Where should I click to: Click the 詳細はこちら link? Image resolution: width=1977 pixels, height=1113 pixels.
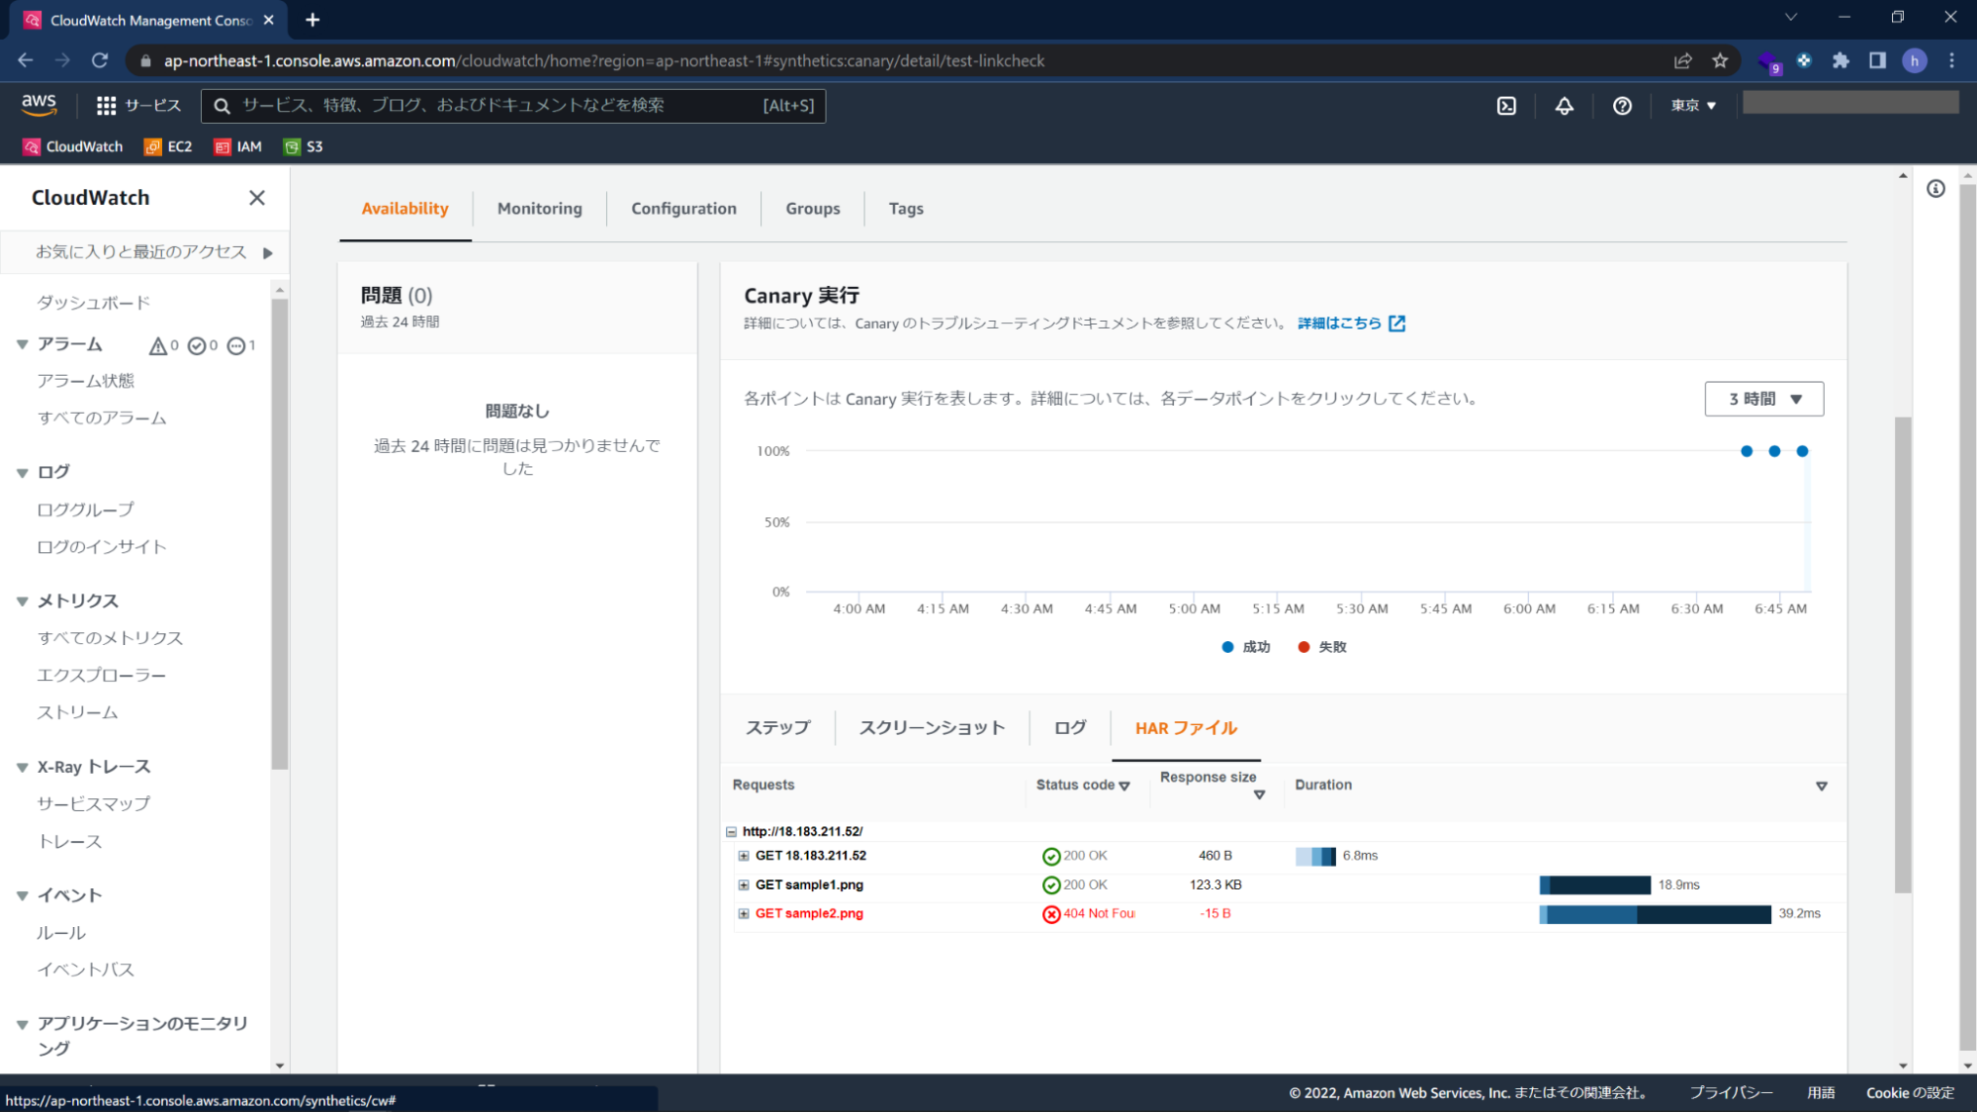[x=1350, y=323]
